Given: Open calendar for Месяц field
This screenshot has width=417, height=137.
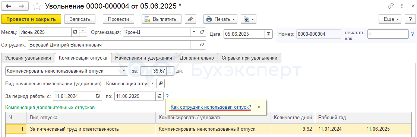Looking at the screenshot, I should (x=75, y=32).
